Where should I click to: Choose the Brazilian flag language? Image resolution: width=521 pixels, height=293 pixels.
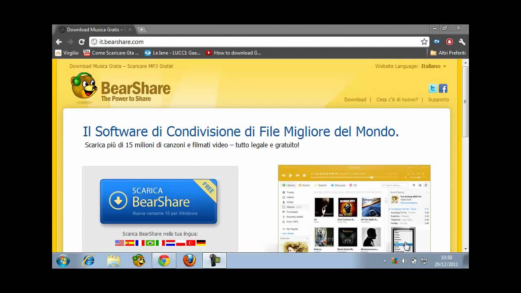(x=150, y=243)
